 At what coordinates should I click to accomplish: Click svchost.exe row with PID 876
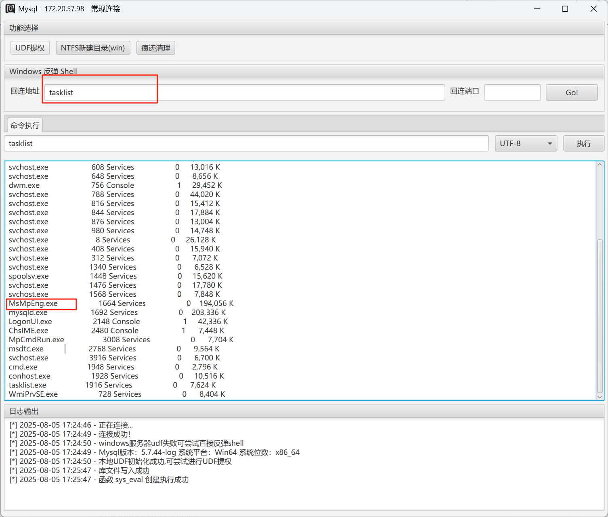click(114, 222)
